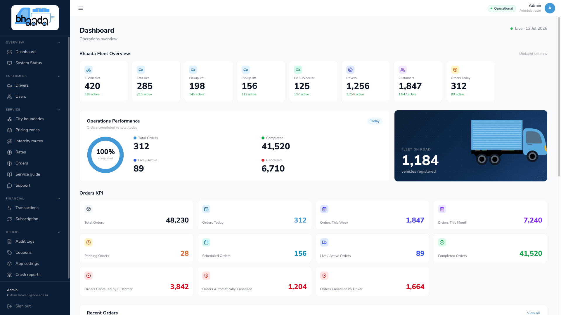
Task: Open City boundaries
Action: click(34, 119)
